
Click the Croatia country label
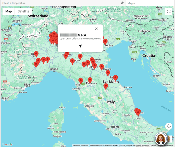(x=149, y=55)
